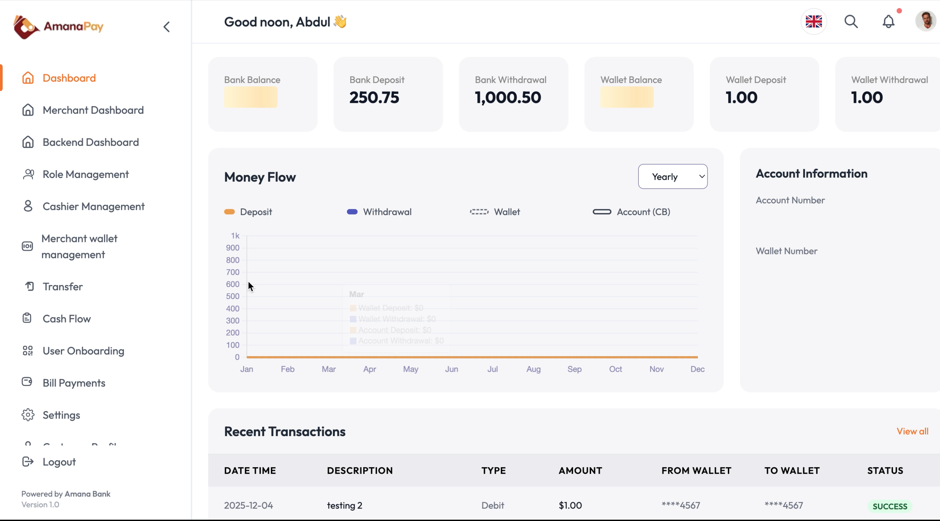940x521 pixels.
Task: Open the Yearly period dropdown
Action: (x=672, y=177)
